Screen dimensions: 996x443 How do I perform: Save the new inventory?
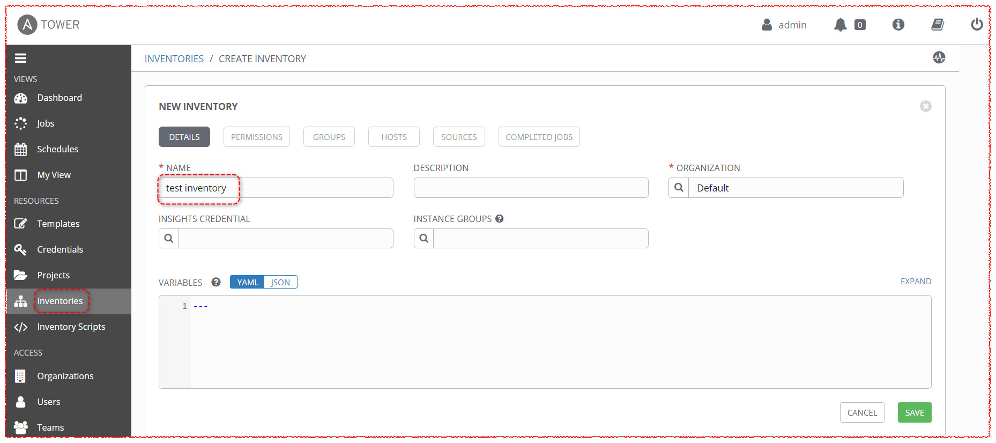[915, 412]
